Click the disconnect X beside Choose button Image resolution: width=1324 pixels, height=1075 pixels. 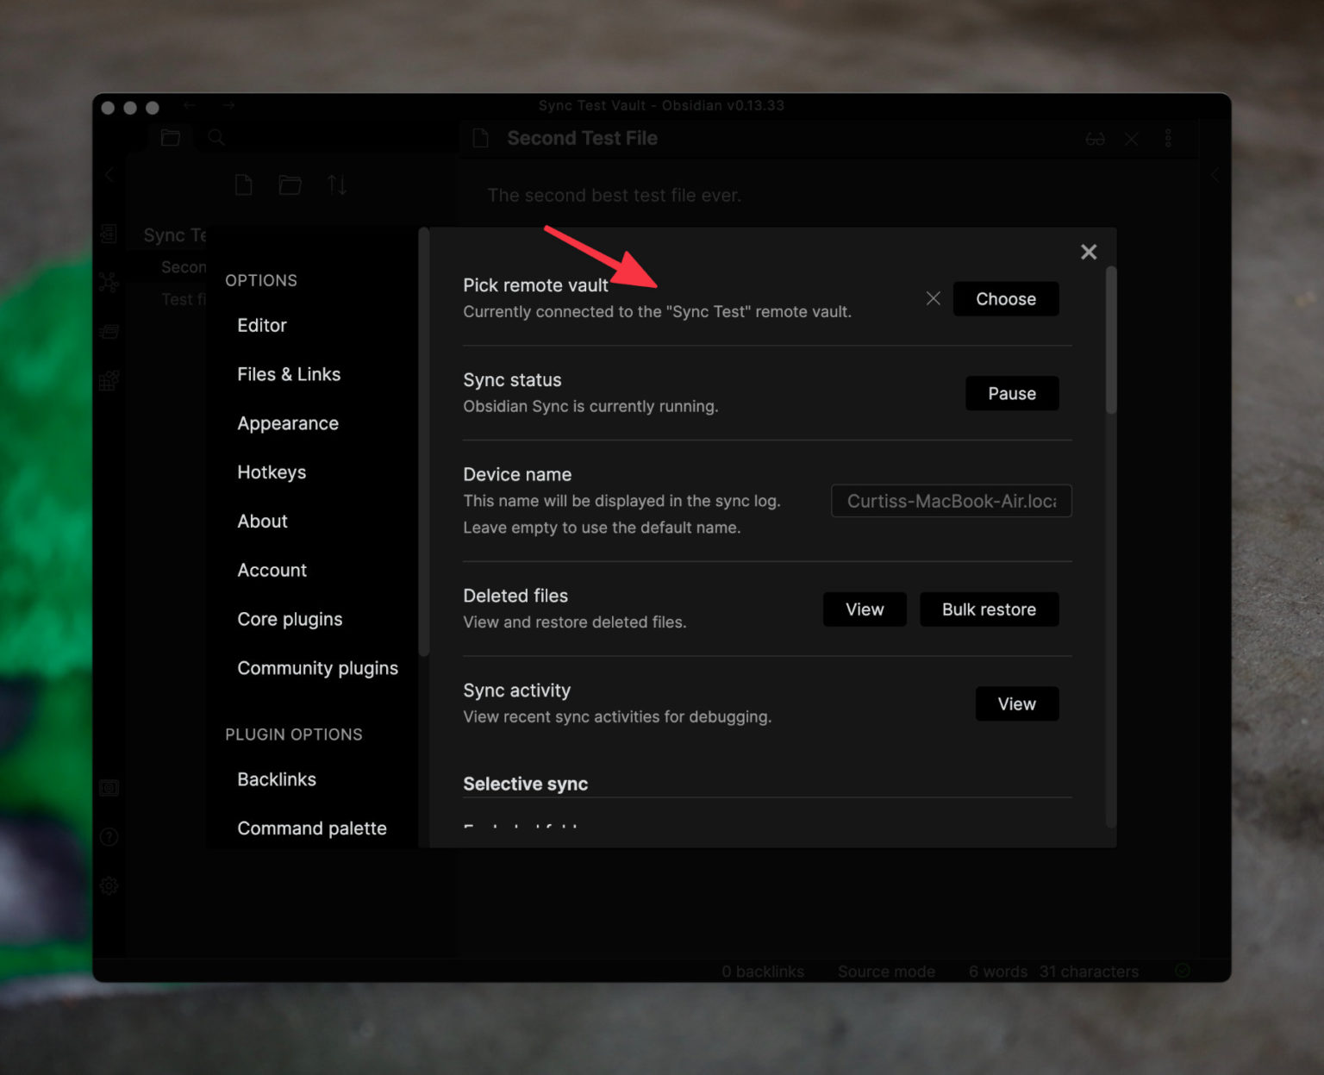click(x=933, y=299)
